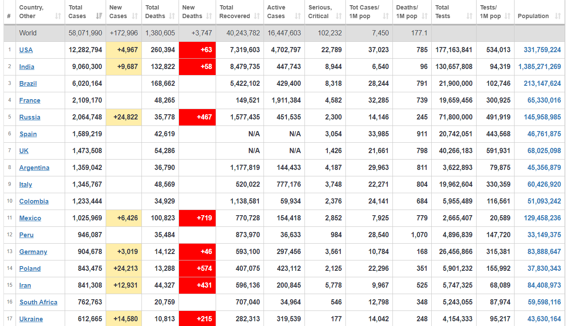The height and width of the screenshot is (326, 568).
Task: Select World new cases +172,996
Action: point(124,33)
